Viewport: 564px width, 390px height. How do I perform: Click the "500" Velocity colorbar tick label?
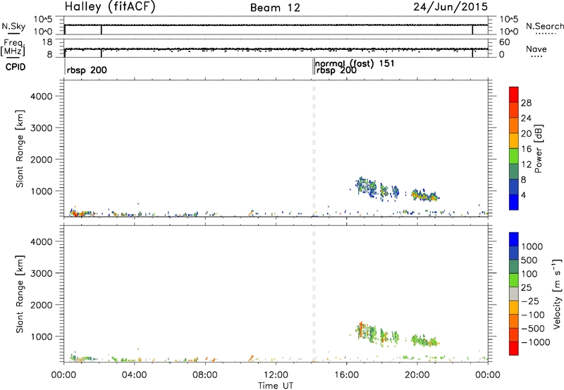pos(529,260)
